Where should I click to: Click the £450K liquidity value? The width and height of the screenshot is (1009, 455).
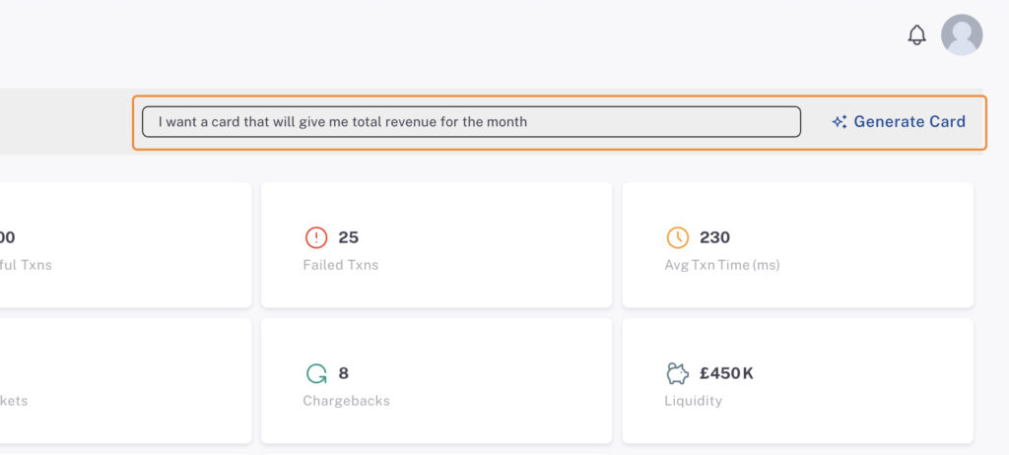pos(726,373)
